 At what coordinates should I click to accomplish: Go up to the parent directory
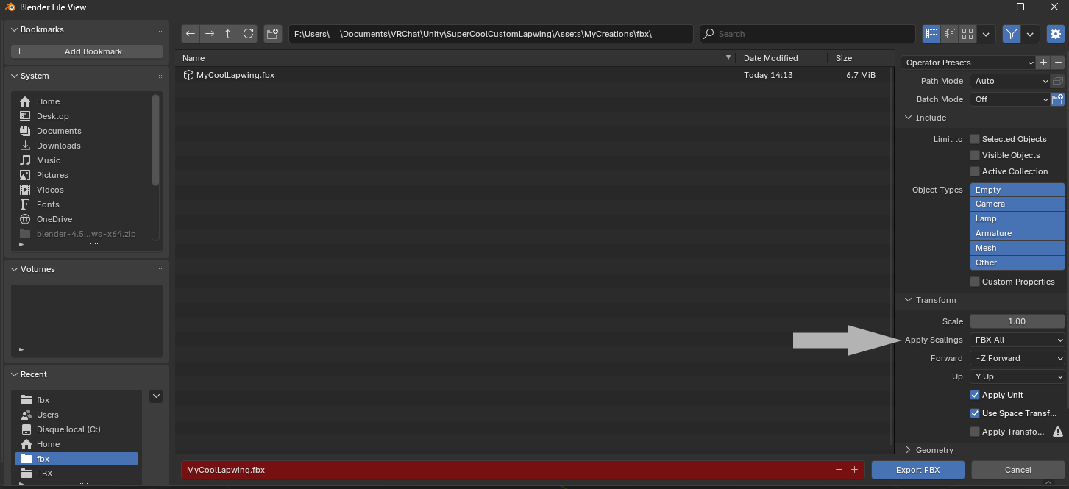click(229, 34)
